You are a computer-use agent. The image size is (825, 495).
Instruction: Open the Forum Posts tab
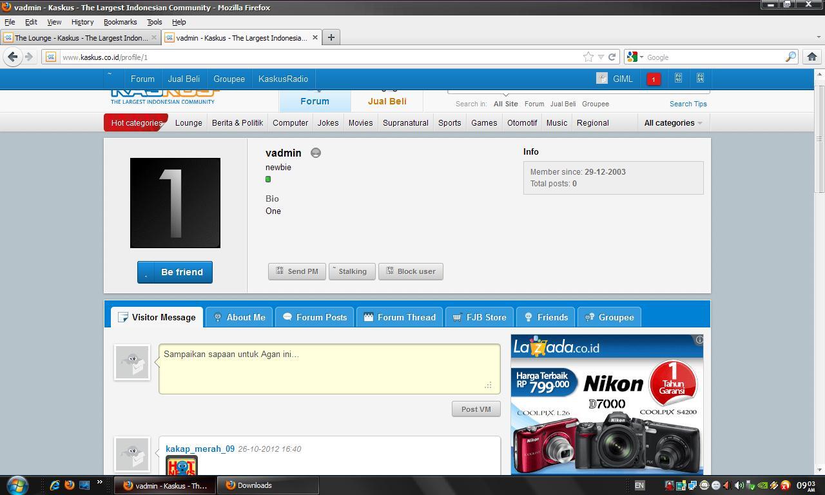pos(315,317)
